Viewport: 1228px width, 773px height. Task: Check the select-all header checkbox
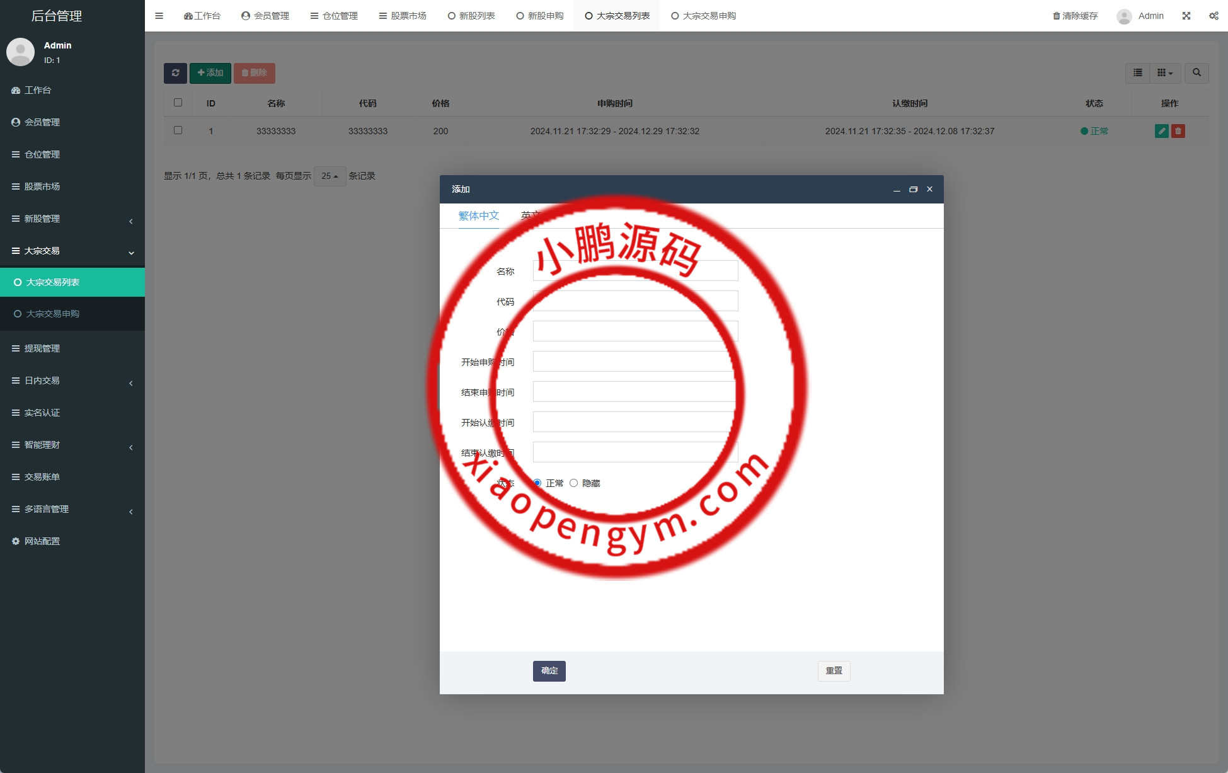[x=178, y=103]
